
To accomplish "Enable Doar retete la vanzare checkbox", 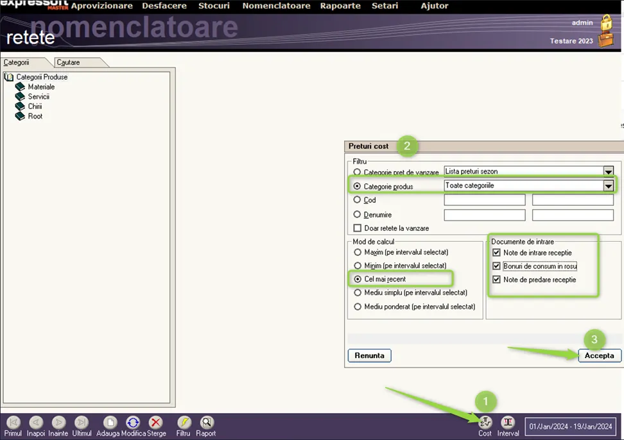I will 358,228.
